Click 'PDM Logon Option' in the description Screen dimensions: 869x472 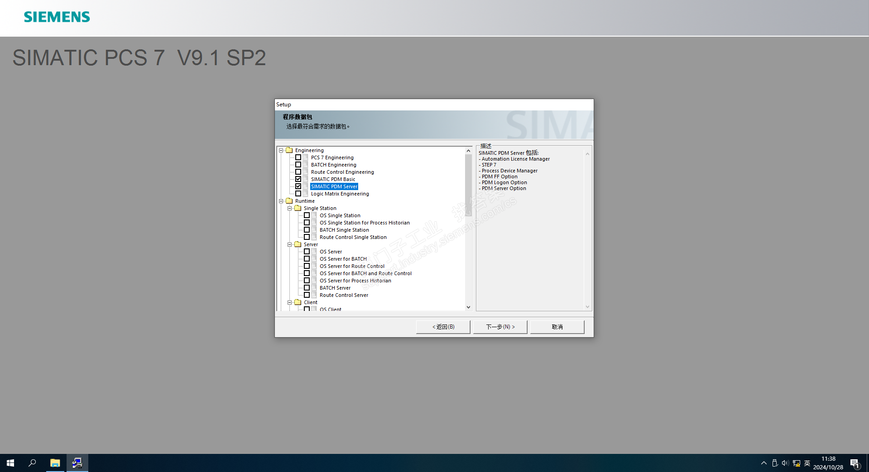pos(504,182)
